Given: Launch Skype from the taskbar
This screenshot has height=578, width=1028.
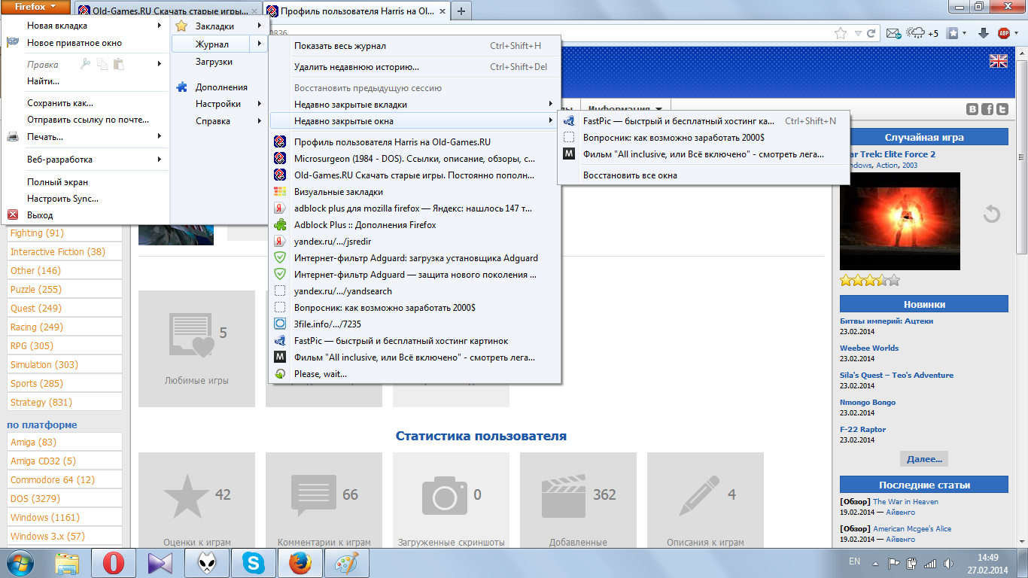Looking at the screenshot, I should [x=254, y=563].
